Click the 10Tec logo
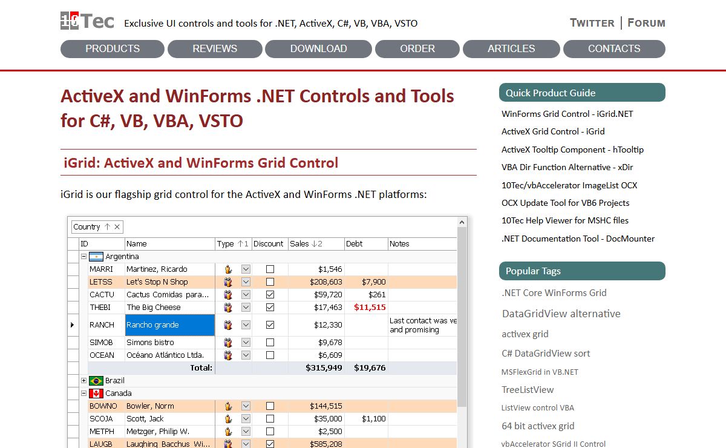The height and width of the screenshot is (448, 726). point(87,21)
